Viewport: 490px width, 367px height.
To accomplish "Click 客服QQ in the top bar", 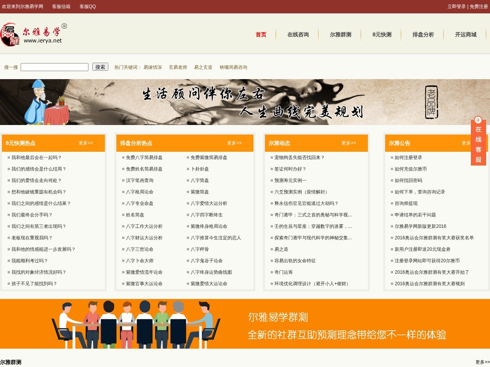I will 87,6.
